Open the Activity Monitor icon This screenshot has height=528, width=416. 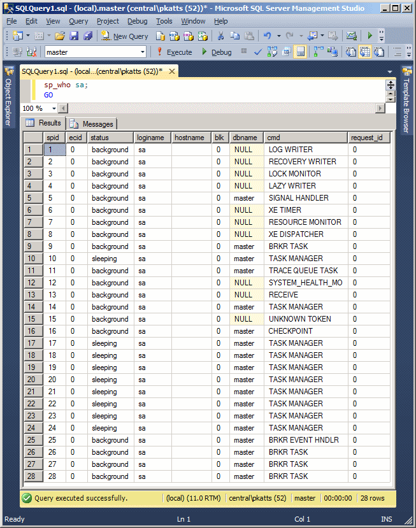(x=351, y=36)
